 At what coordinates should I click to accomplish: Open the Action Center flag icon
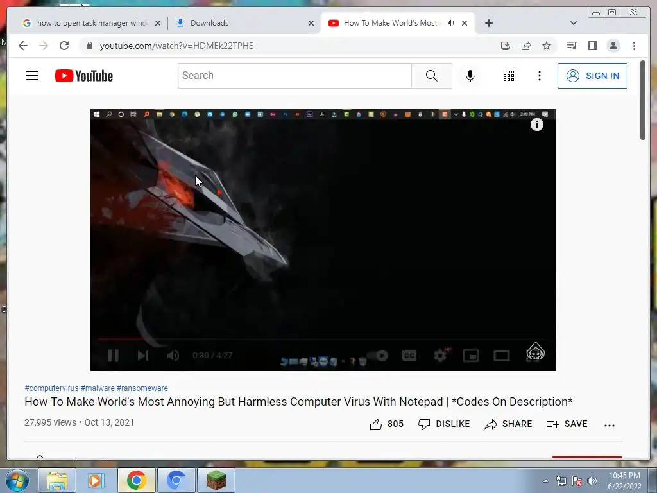pos(577,481)
